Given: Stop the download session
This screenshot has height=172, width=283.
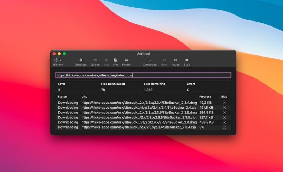Looking at the screenshot, I should [x=187, y=60].
